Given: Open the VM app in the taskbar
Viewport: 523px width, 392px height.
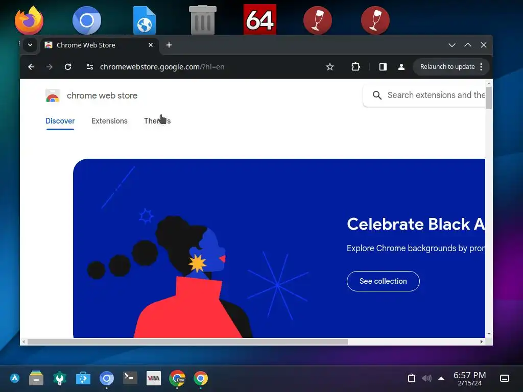Looking at the screenshot, I should pyautogui.click(x=153, y=378).
